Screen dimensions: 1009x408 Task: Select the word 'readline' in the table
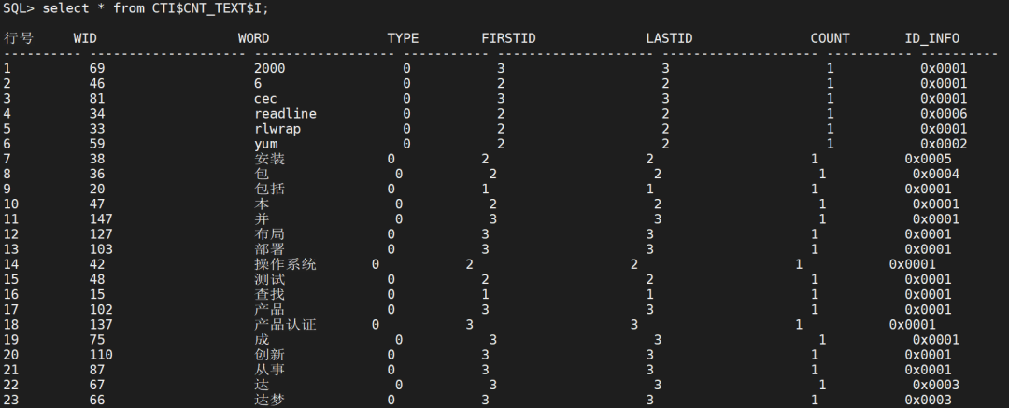[x=285, y=114]
